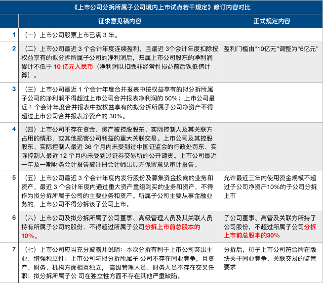Click the table title about 修订内容对比
The width and height of the screenshot is (323, 283).
coord(161,7)
